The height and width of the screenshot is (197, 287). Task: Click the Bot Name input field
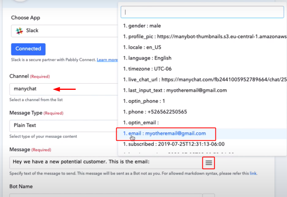point(106,195)
